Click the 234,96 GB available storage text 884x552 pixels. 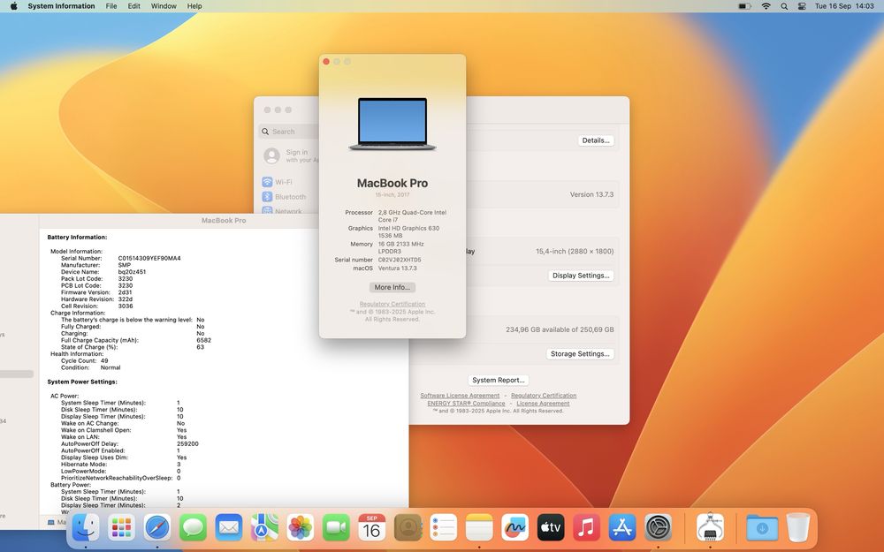tap(560, 329)
